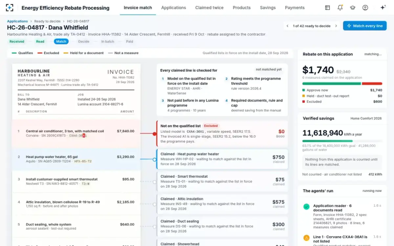This screenshot has height=246, width=394.
Task: Select invoice line 3 smart thermostat
Action: point(76,181)
